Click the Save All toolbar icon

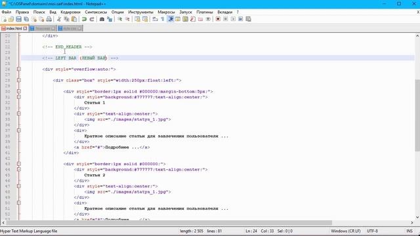tap(26, 19)
